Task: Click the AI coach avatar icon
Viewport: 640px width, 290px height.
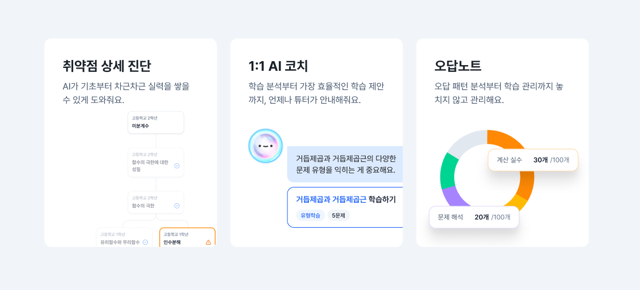Action: (265, 146)
